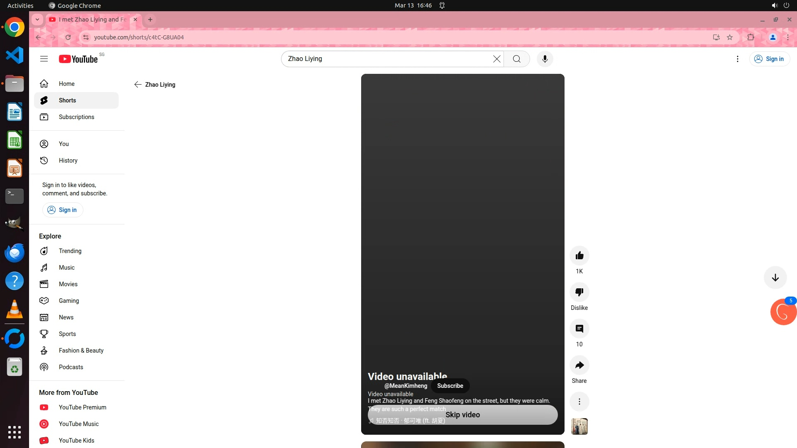This screenshot has height=448, width=797.
Task: Like the Short with thumbs up
Action: (579, 256)
